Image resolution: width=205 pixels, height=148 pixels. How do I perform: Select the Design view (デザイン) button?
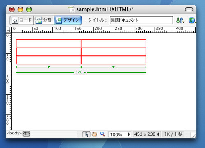pyautogui.click(x=68, y=20)
